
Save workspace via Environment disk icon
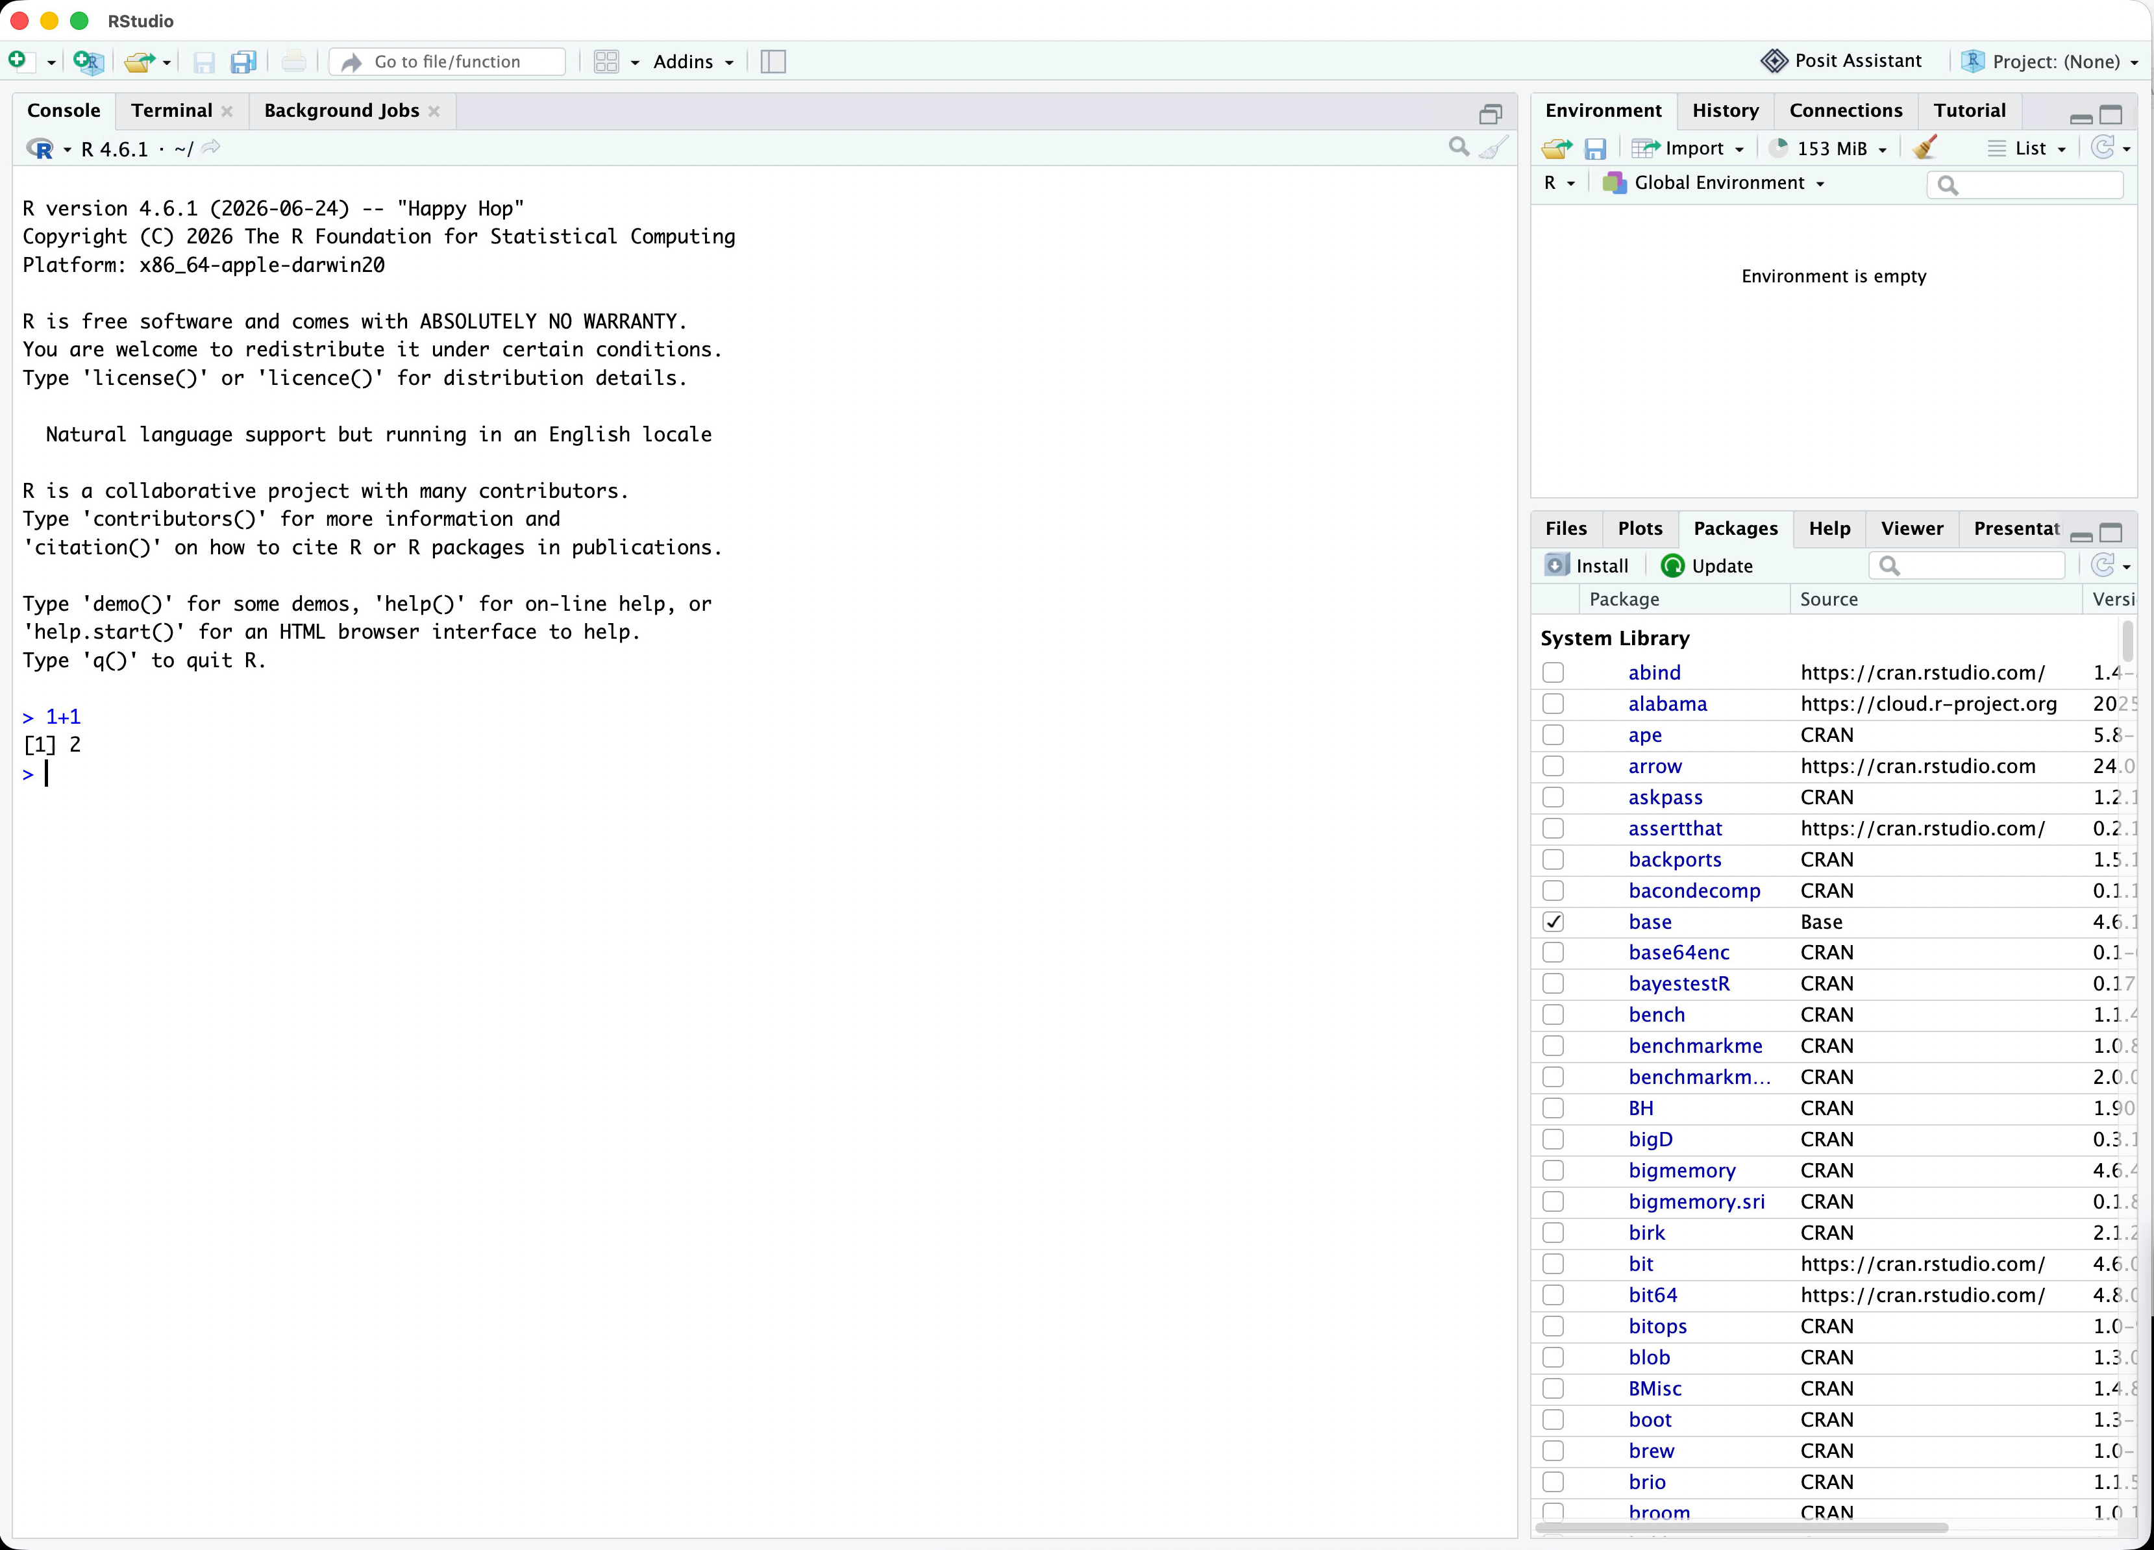[x=1594, y=148]
